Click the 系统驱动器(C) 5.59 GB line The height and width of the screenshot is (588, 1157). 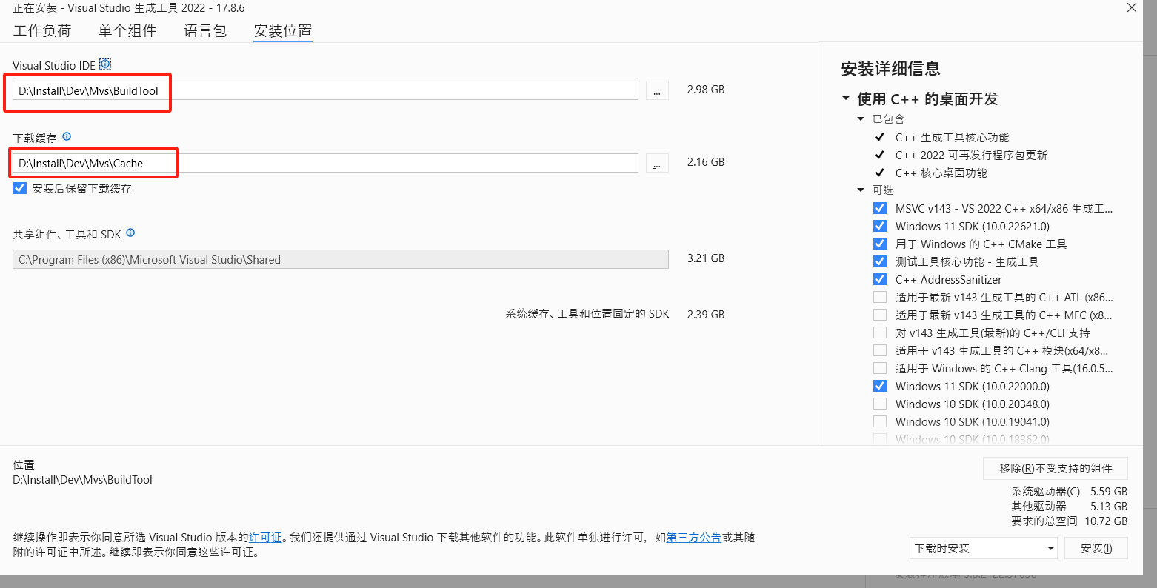click(1070, 492)
